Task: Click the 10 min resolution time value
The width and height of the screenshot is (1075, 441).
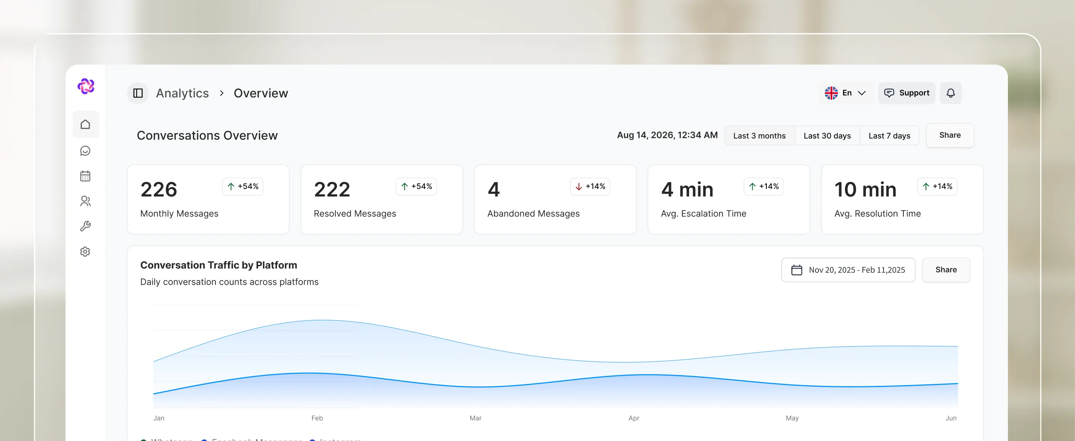Action: pos(866,190)
